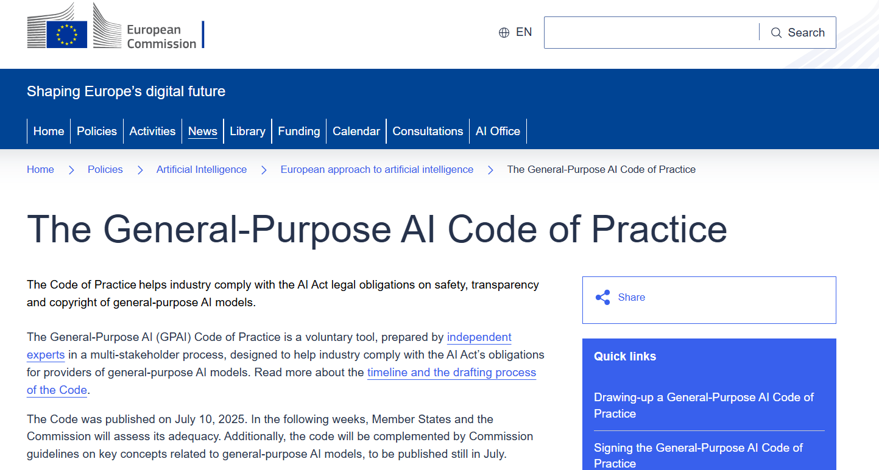The width and height of the screenshot is (879, 470).
Task: Click the European Commission logo
Action: point(116,26)
